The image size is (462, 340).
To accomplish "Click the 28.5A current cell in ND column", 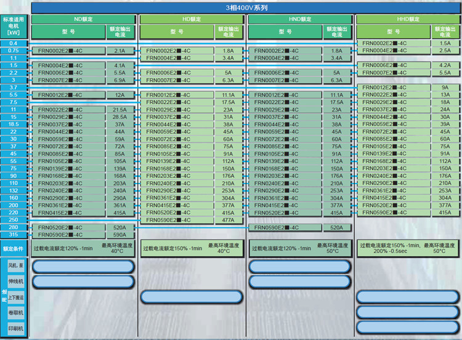I will 120,117.
